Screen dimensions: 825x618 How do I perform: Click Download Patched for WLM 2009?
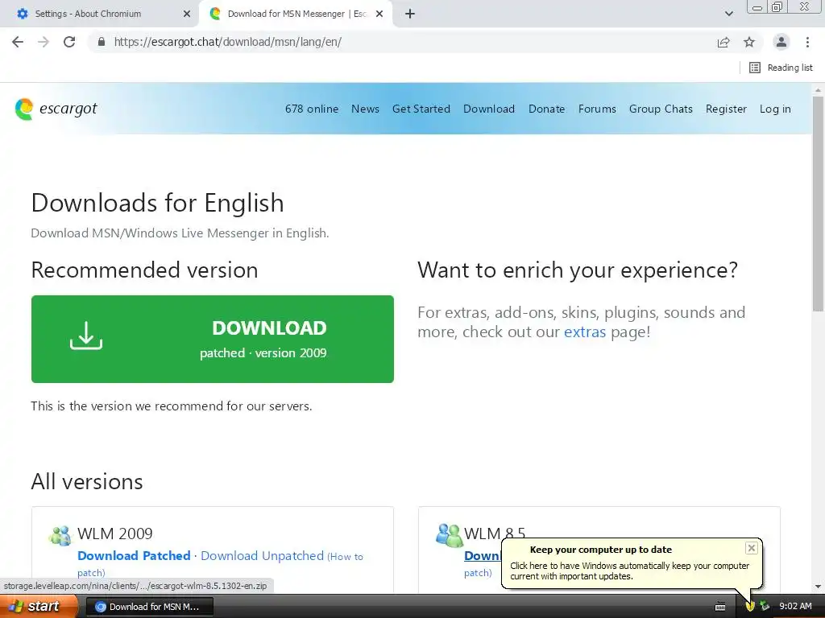134,555
